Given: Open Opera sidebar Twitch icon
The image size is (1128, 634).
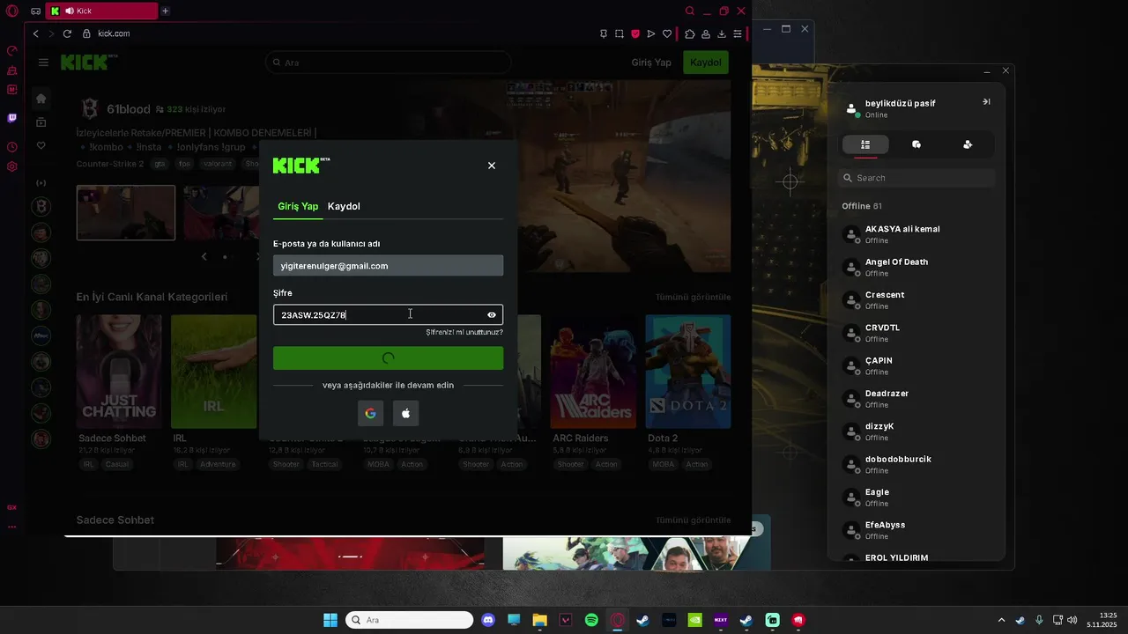Looking at the screenshot, I should click(x=12, y=118).
